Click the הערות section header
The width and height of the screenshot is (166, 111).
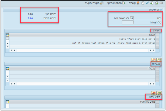click(157, 30)
